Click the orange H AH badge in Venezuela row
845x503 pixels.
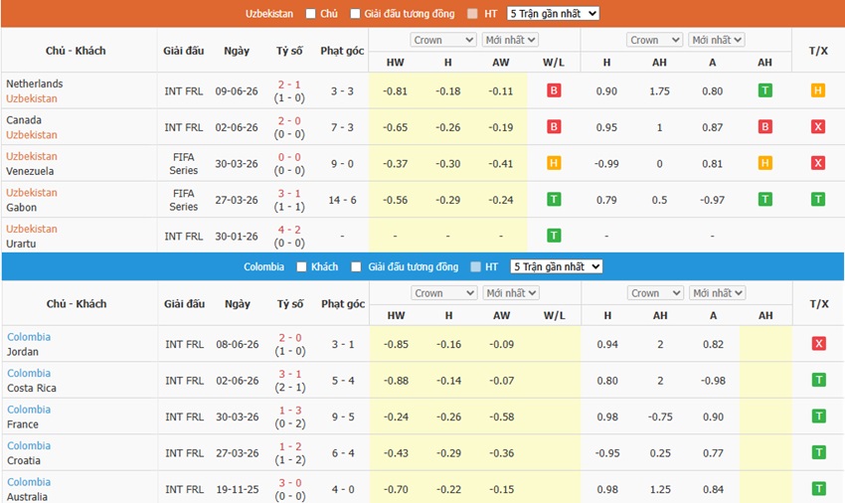click(x=764, y=163)
